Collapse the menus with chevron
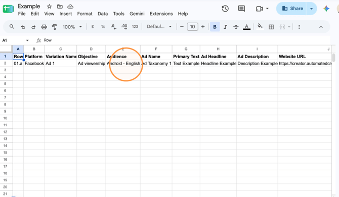339x197 pixels. (x=321, y=27)
